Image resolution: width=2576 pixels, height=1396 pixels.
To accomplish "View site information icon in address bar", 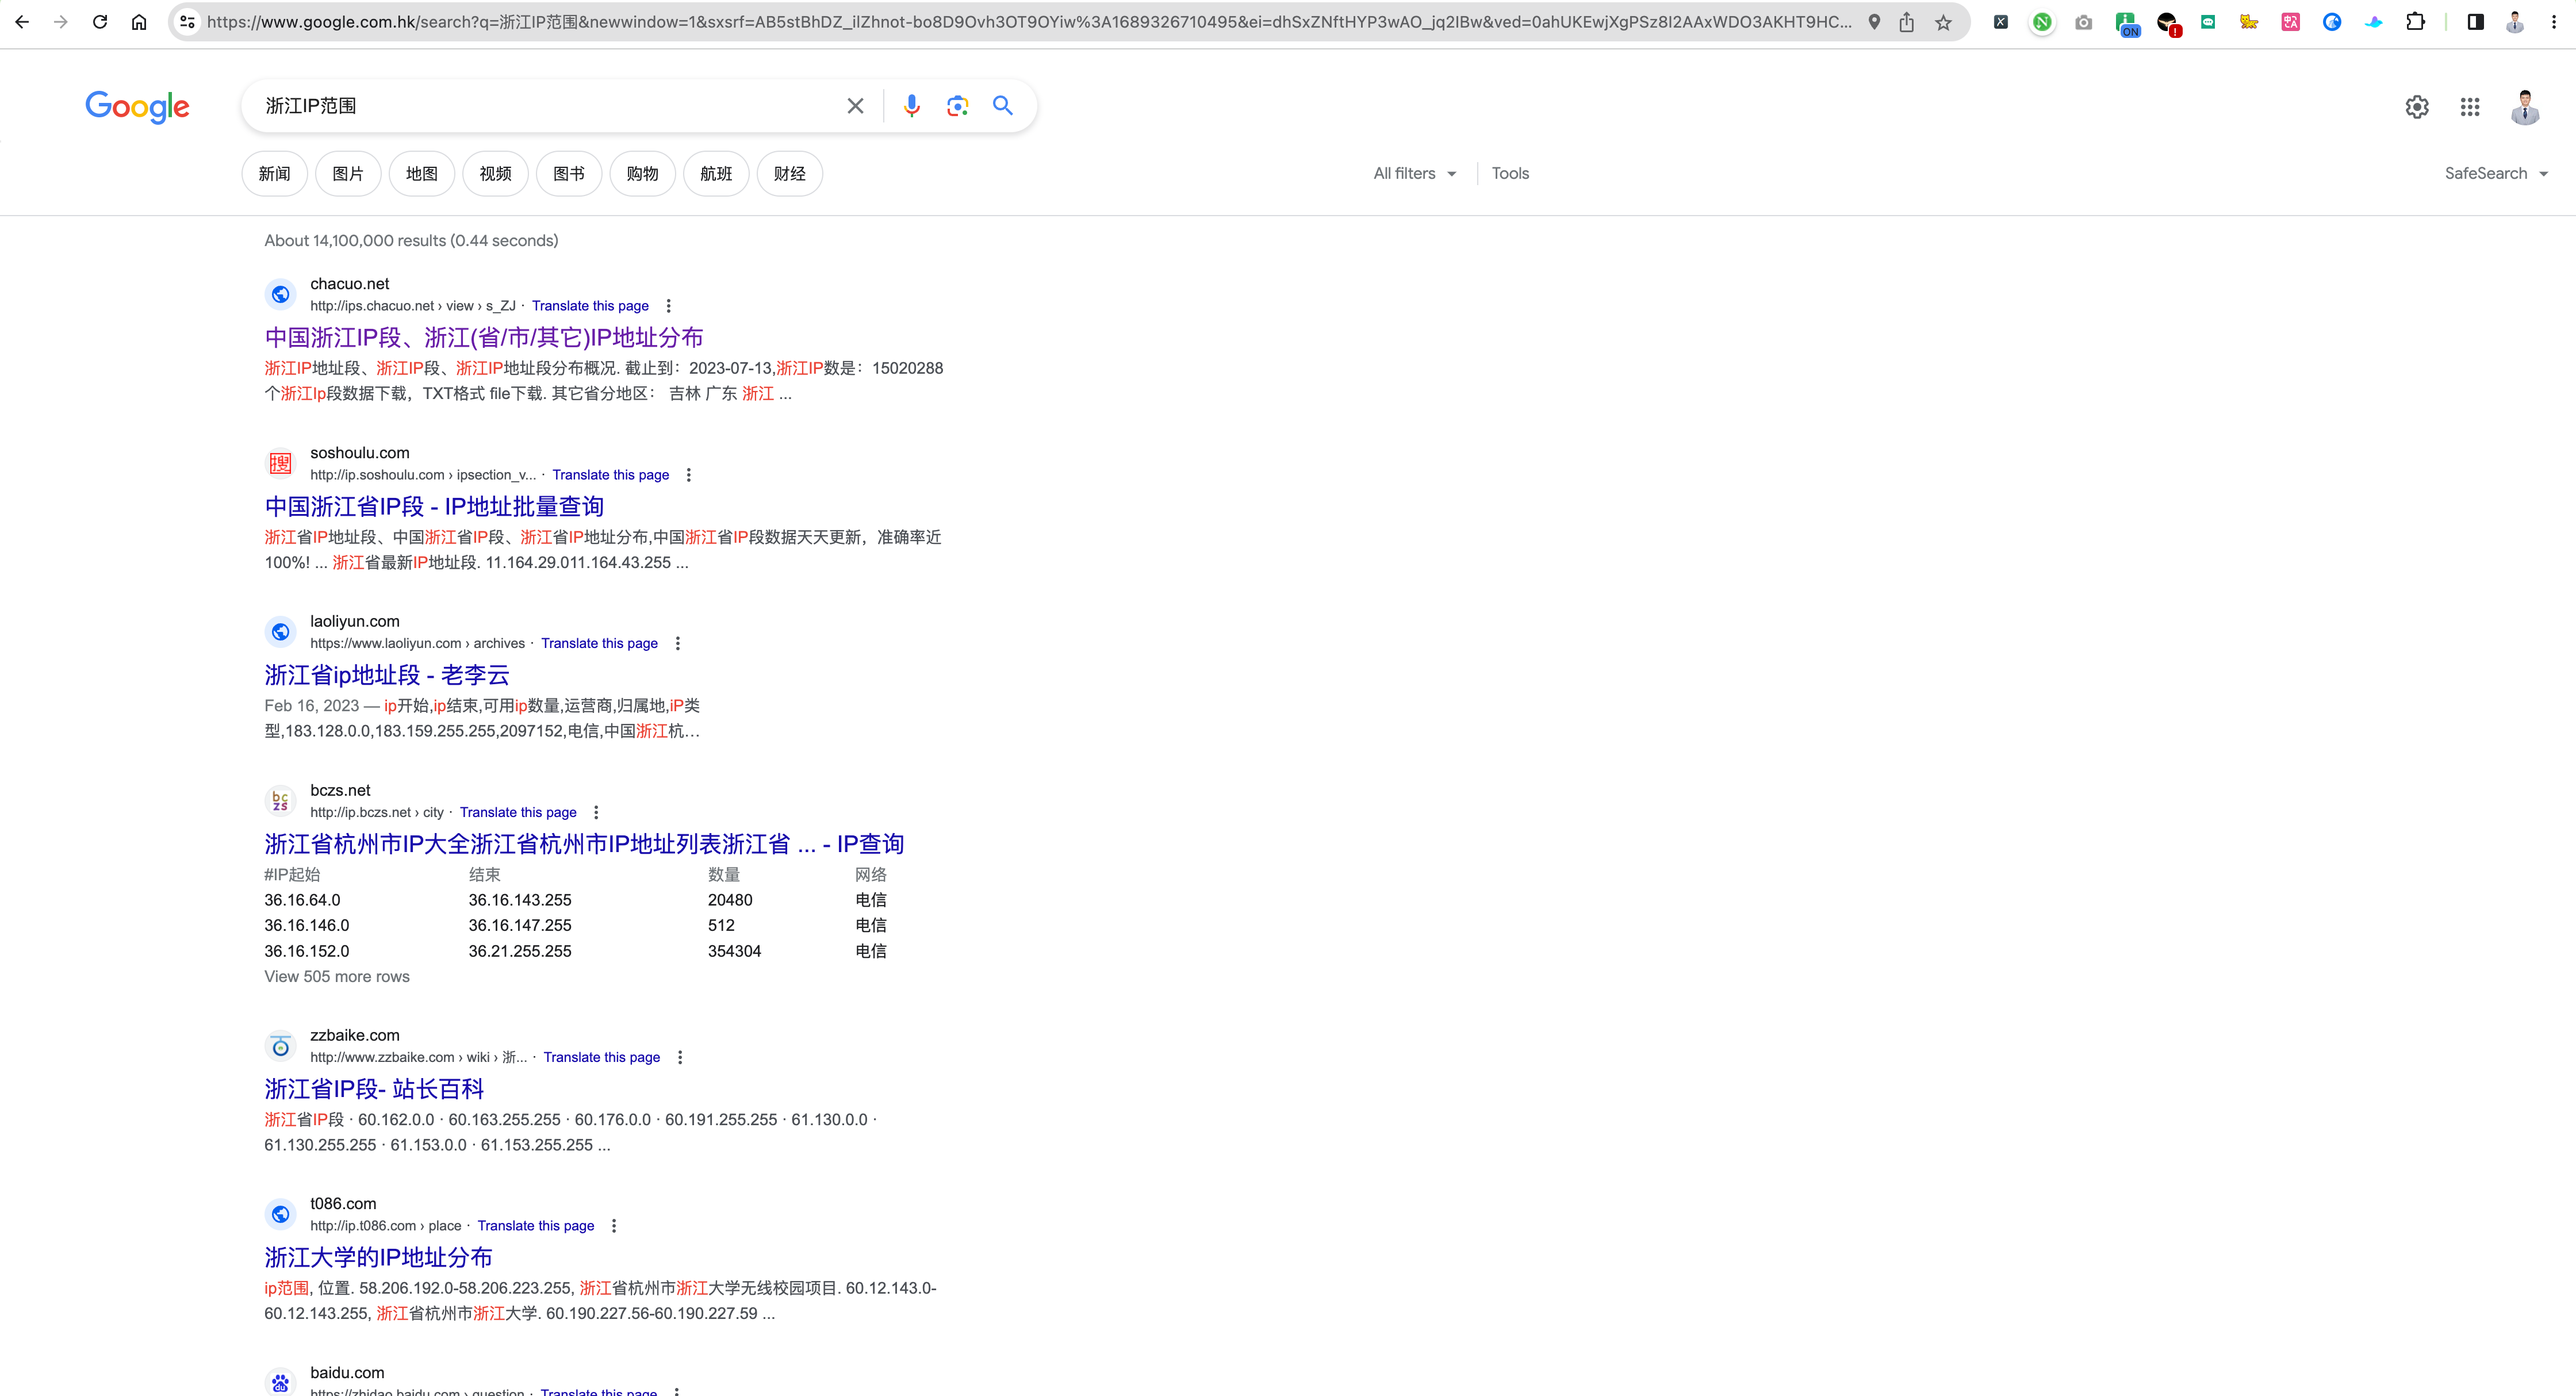I will pos(187,22).
